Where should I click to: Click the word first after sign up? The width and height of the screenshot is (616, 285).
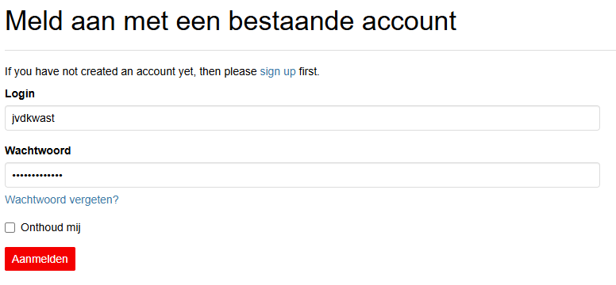point(309,72)
